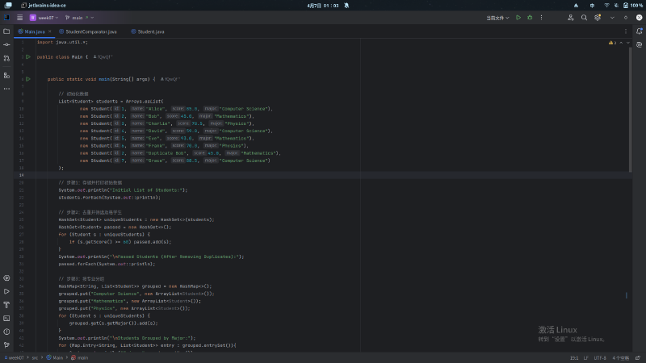Click the author hint beside class Main
The image size is (646, 363).
103,56
